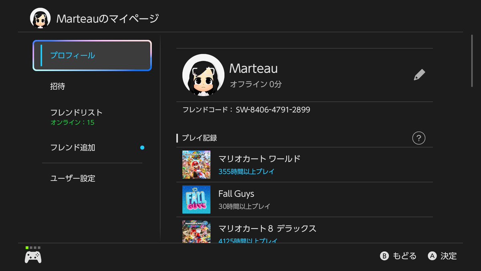
Task: Click the Mario Kart 8 Deluxe thumbnail
Action: click(196, 232)
